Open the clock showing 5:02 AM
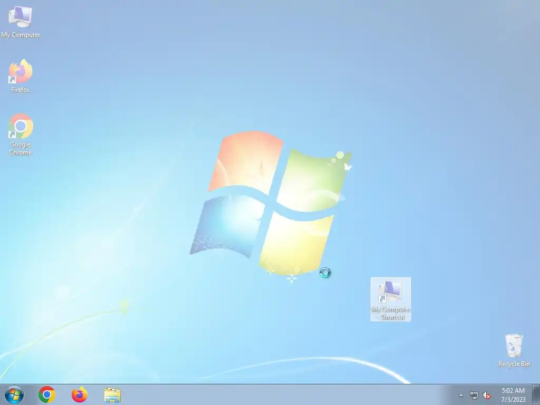Viewport: 540px width, 405px height. coord(513,394)
